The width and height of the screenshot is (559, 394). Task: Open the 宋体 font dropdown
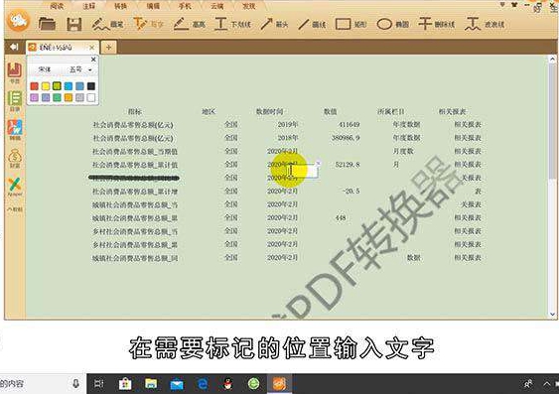click(45, 69)
